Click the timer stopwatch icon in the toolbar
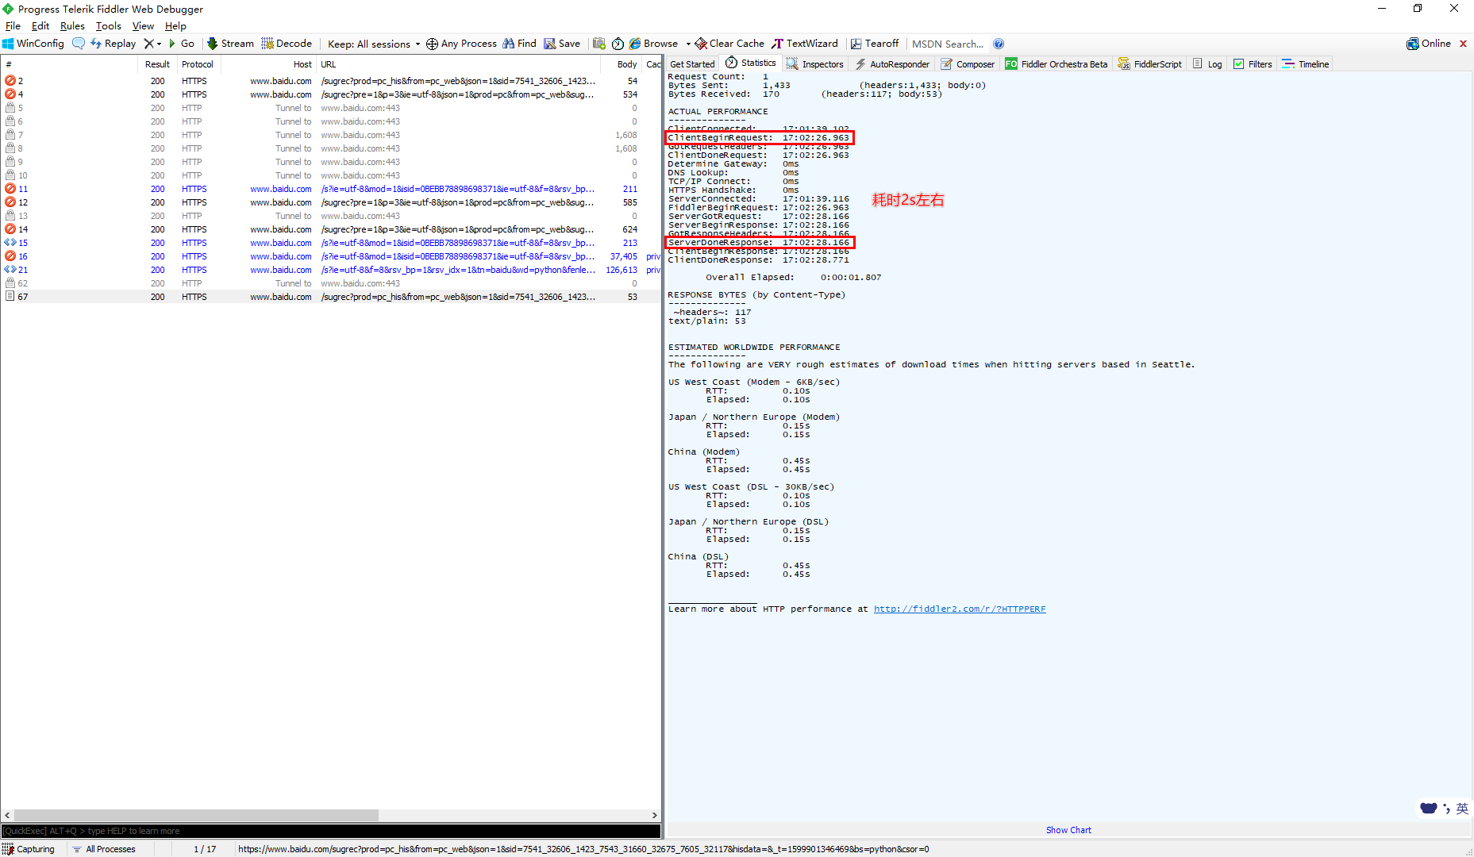 tap(618, 44)
